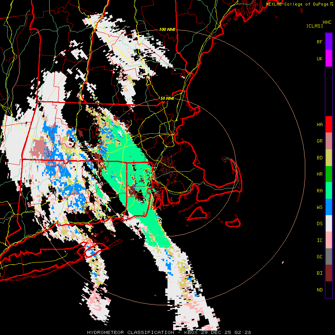Click the GC legend label

pyautogui.click(x=319, y=257)
